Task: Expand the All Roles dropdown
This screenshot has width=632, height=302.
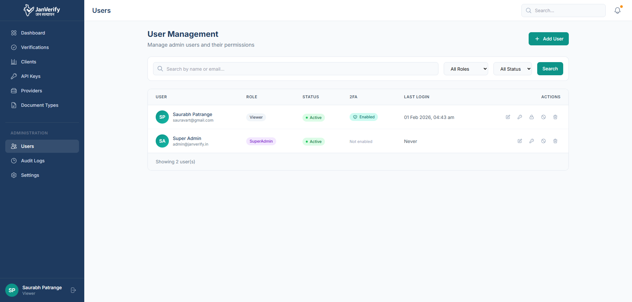Action: click(466, 69)
